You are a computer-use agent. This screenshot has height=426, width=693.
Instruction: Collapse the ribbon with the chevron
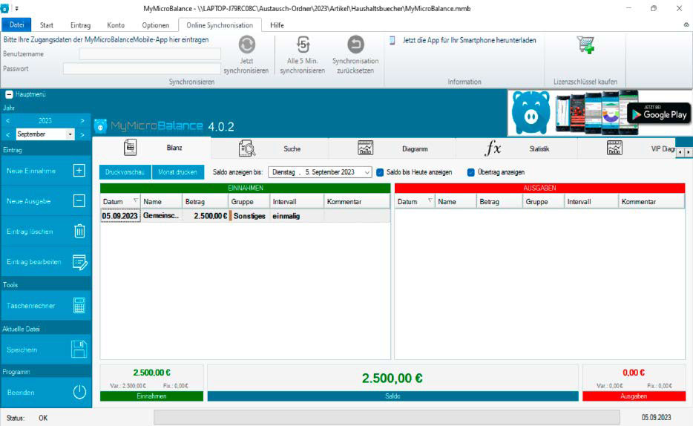[686, 25]
